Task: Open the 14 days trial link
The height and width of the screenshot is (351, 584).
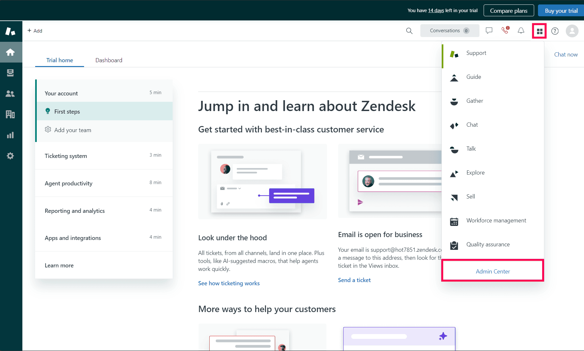Action: click(x=436, y=11)
